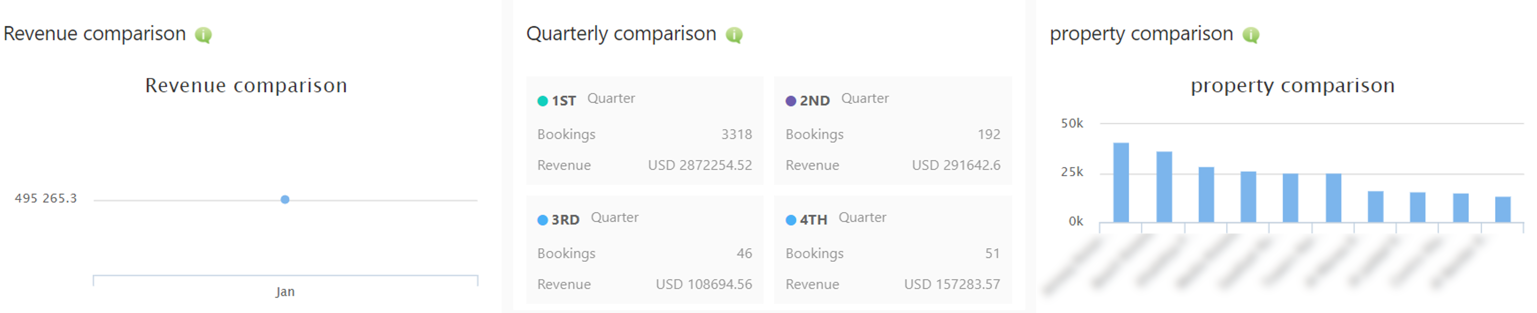Click the teal 1ST Quarter dot
Image resolution: width=1537 pixels, height=313 pixels.
pyautogui.click(x=542, y=101)
